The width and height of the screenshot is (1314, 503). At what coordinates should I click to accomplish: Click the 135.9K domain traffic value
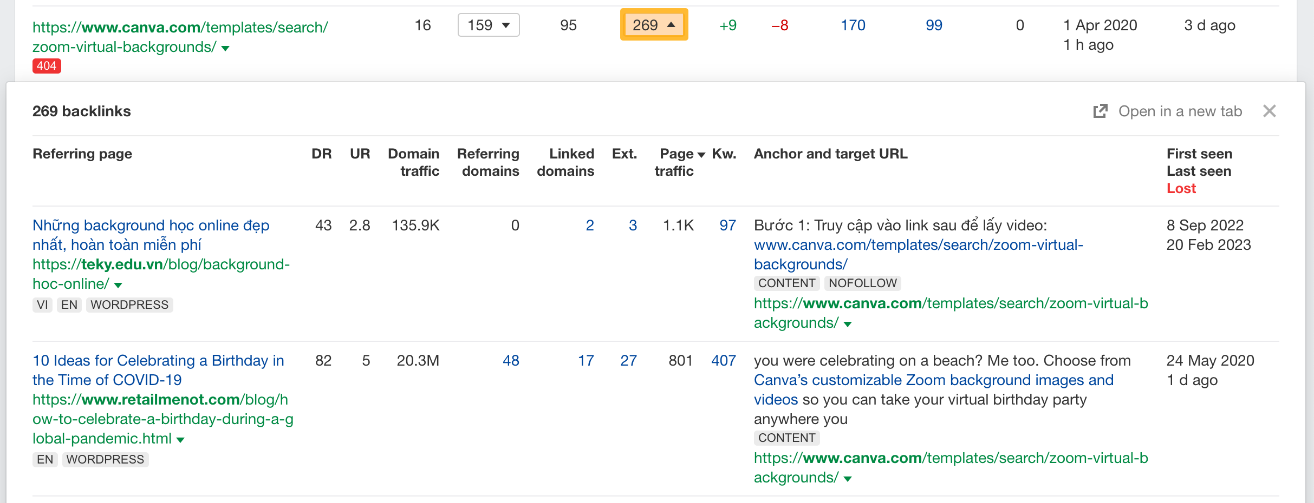[x=415, y=225]
